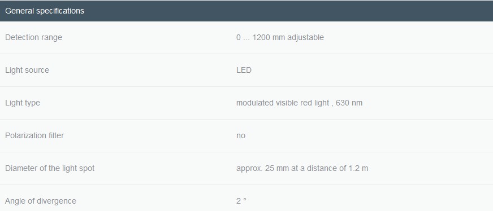Click the blank header bar beside the title
The image size is (493, 211).
pyautogui.click(x=289, y=11)
